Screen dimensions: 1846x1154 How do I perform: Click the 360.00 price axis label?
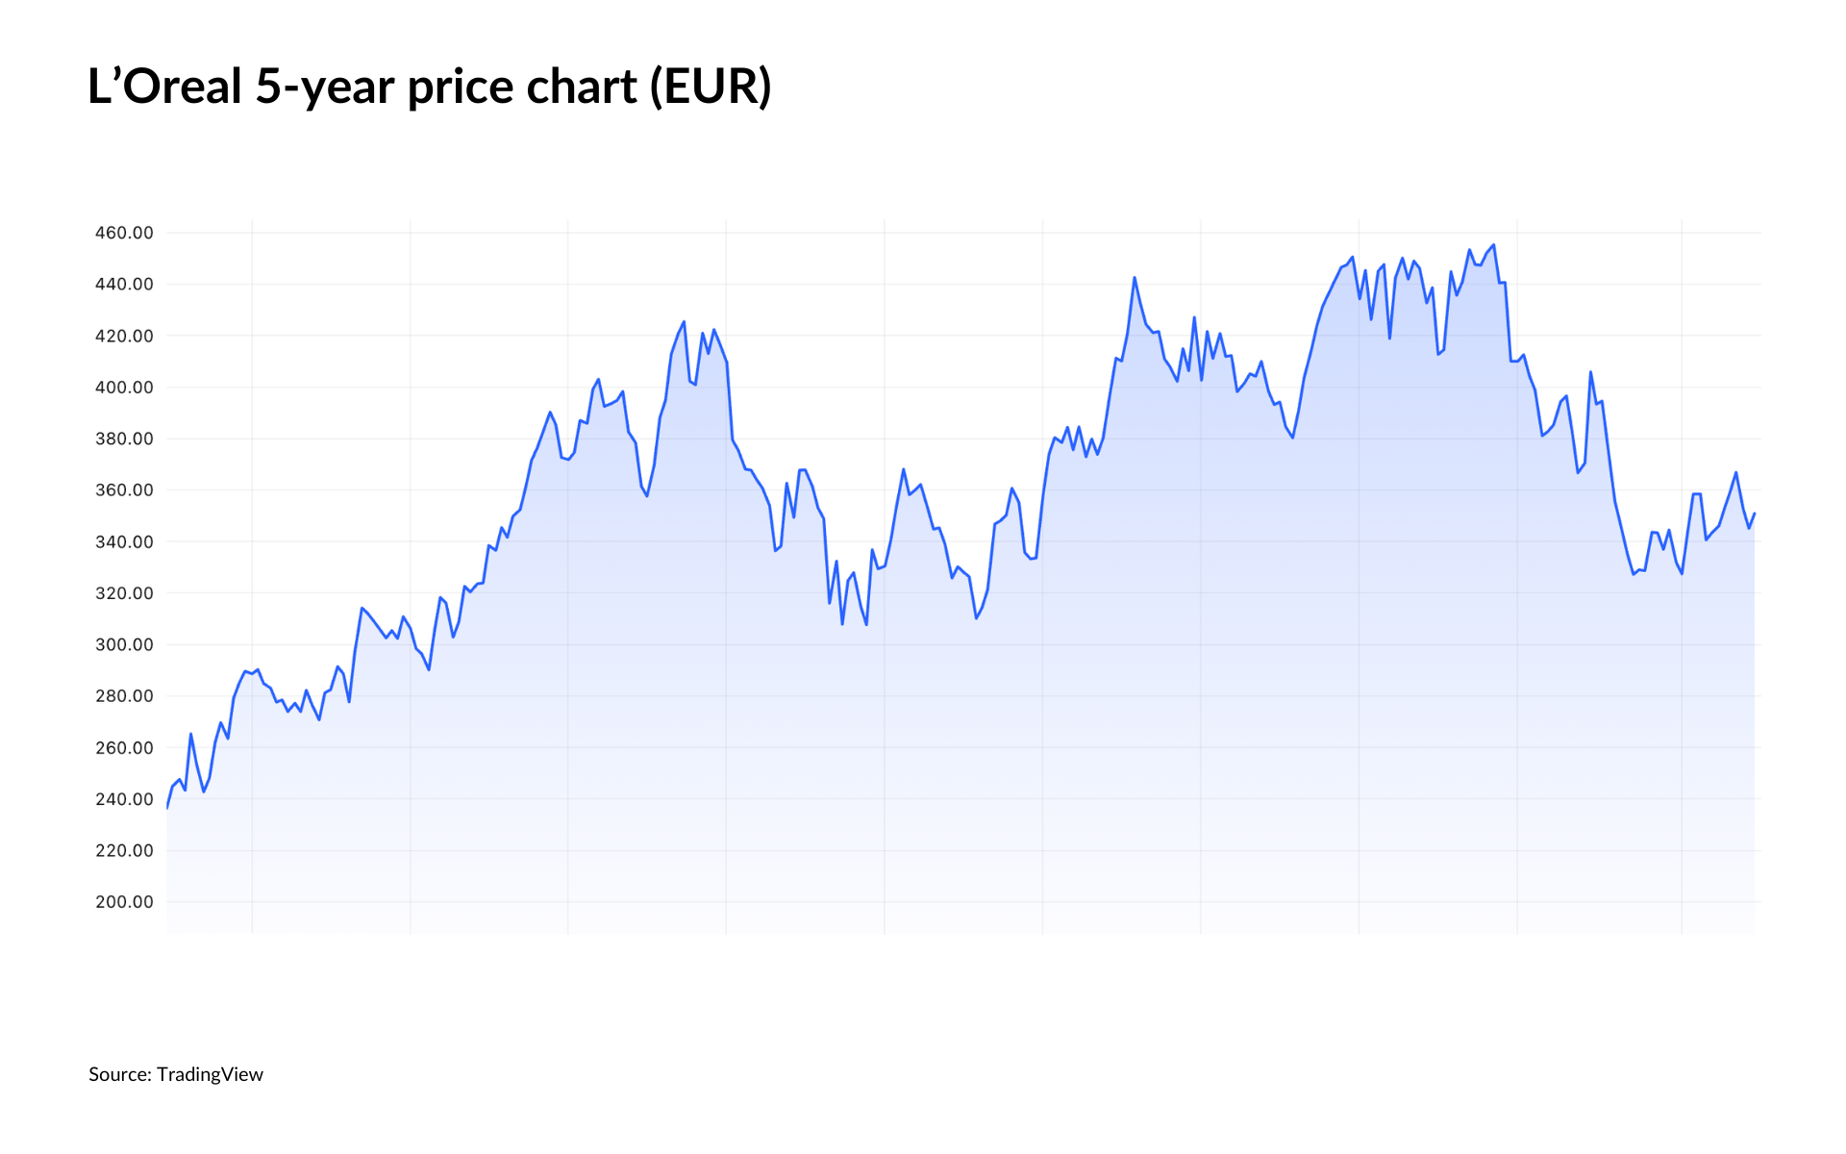124,490
